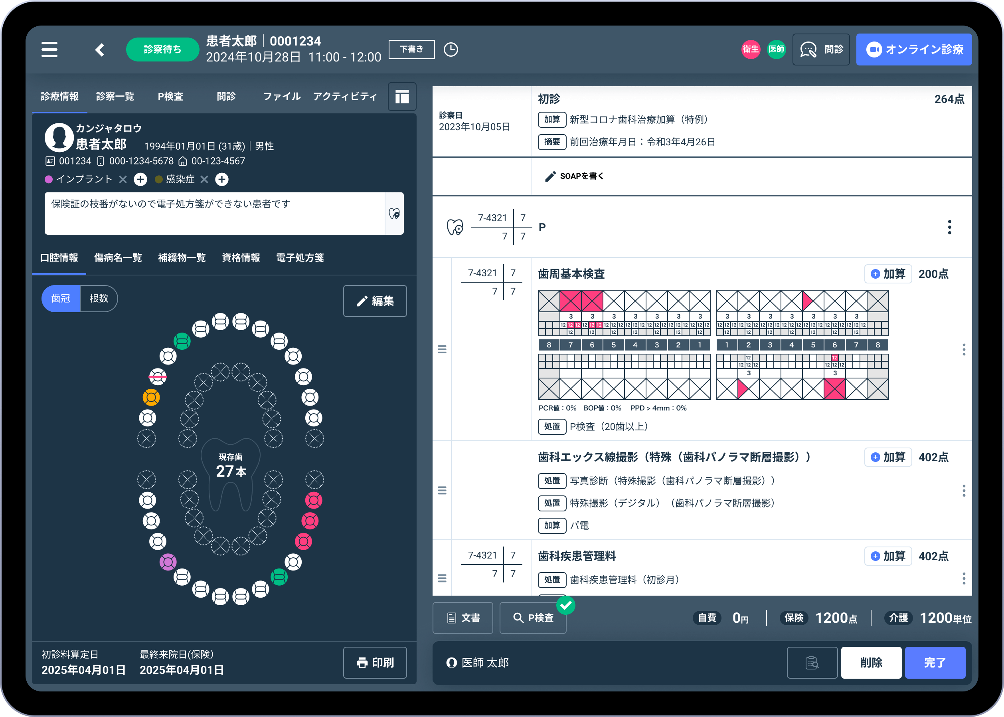Switch to the 診察一覧 tab
Viewport: 1004px width, 717px height.
[x=115, y=96]
